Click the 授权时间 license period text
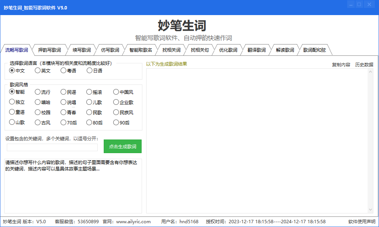The height and width of the screenshot is (227, 379). pos(266,222)
